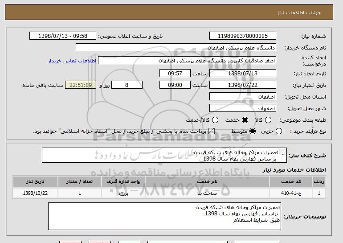Click the announcement date and time field
The width and height of the screenshot is (343, 243).
[63, 36]
